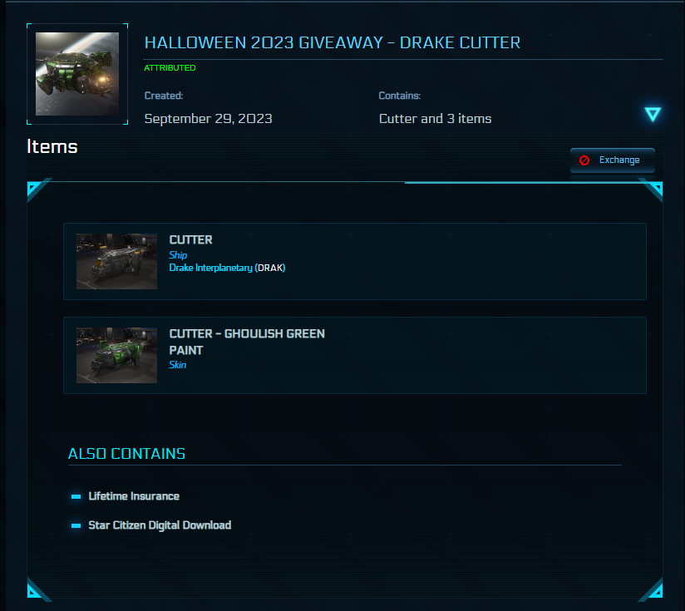The width and height of the screenshot is (685, 611).
Task: Click the created date September 29, 2023
Action: (209, 118)
